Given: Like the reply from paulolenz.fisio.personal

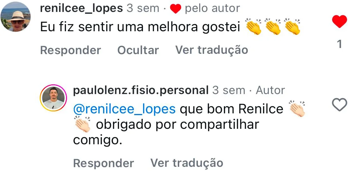Looking at the screenshot, I should click(339, 105).
